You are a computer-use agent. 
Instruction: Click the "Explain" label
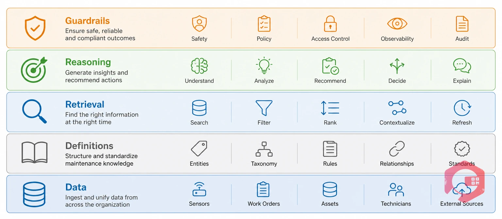tap(462, 81)
